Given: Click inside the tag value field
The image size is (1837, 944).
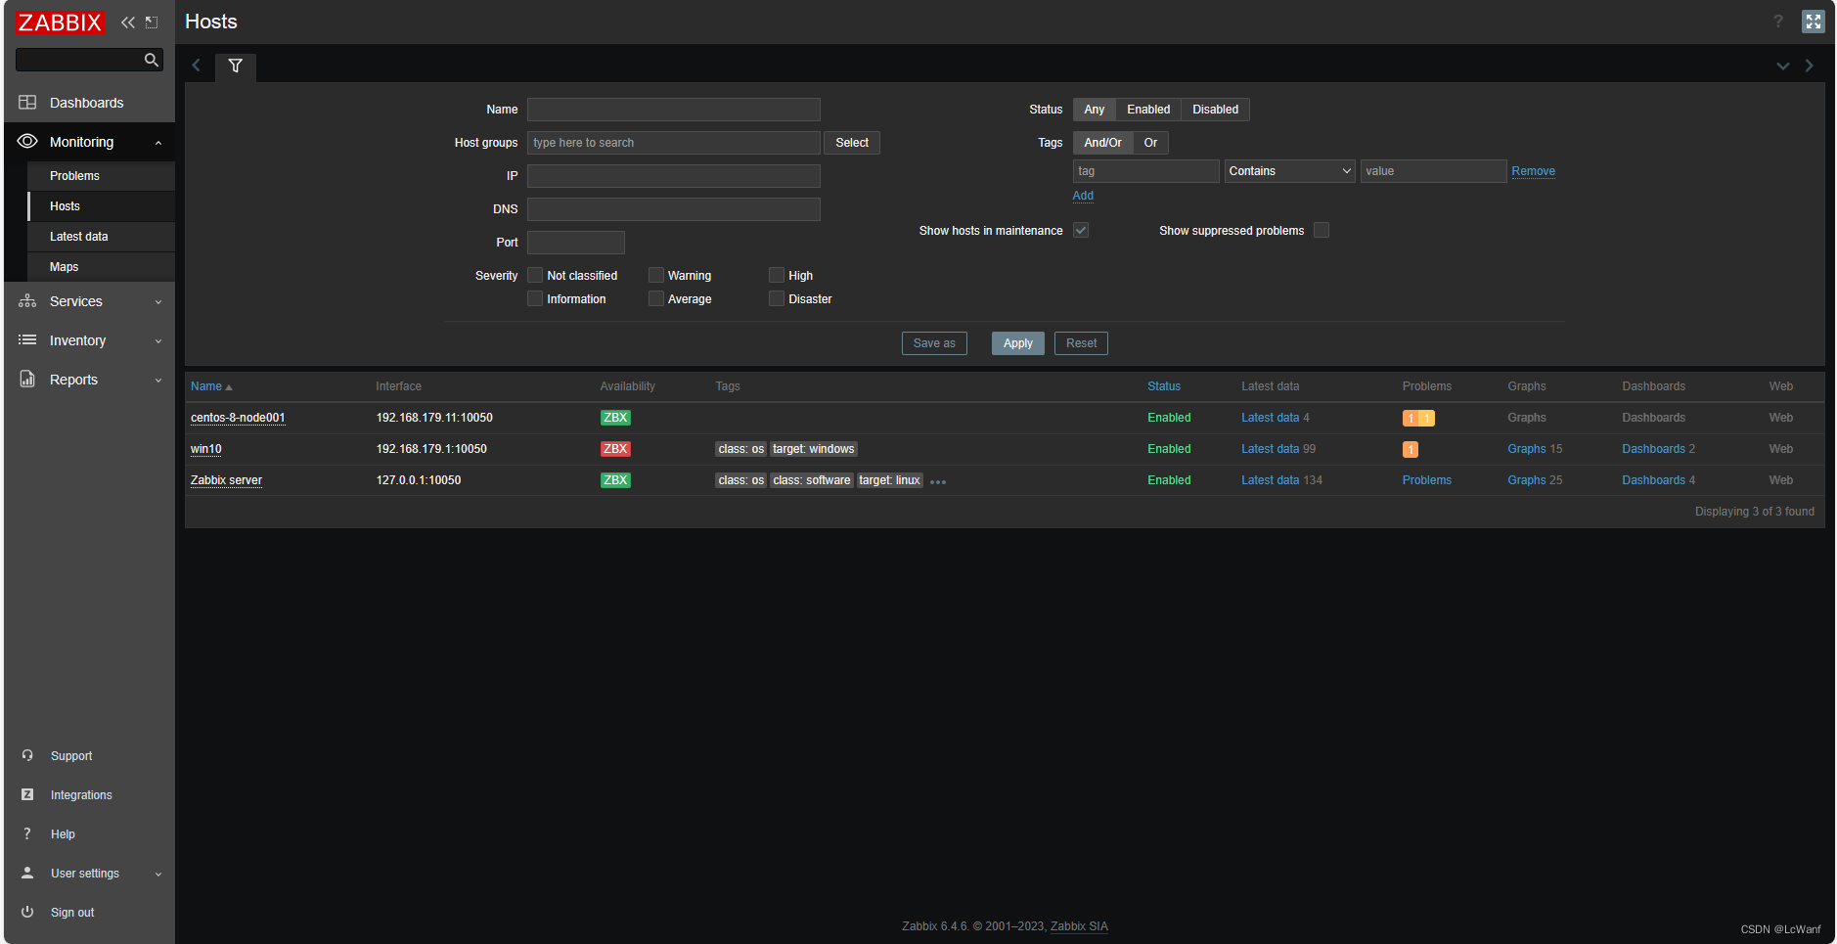Looking at the screenshot, I should click(1433, 171).
